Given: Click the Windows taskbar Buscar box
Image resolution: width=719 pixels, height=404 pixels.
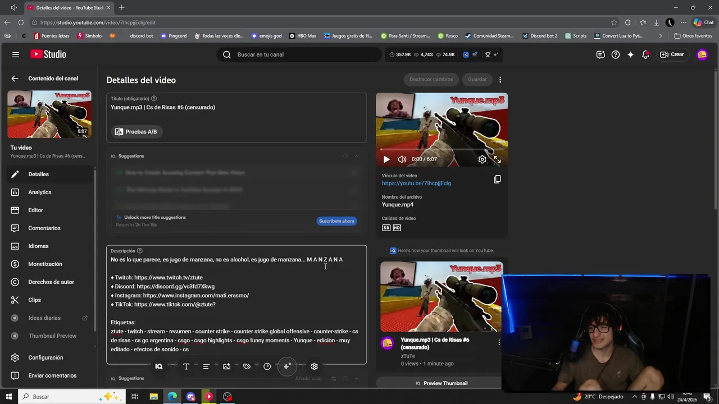Looking at the screenshot, I should coord(71,397).
